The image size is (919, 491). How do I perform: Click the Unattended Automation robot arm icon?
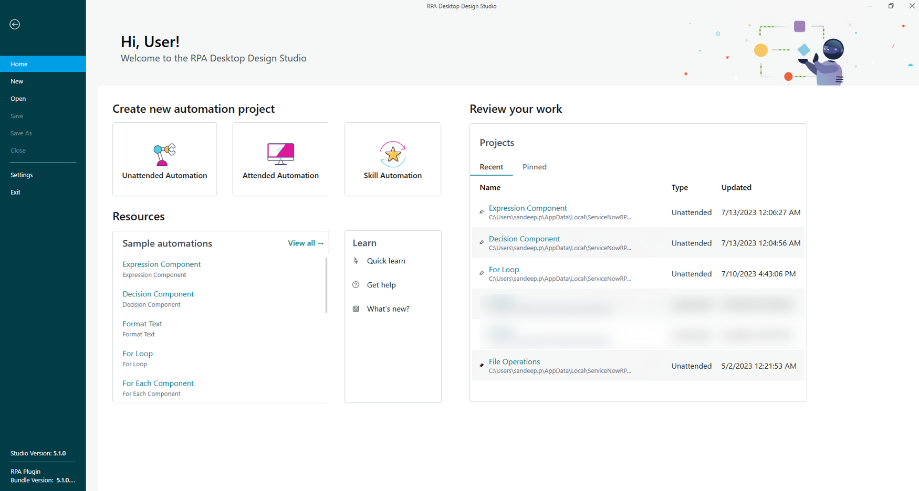pyautogui.click(x=164, y=154)
